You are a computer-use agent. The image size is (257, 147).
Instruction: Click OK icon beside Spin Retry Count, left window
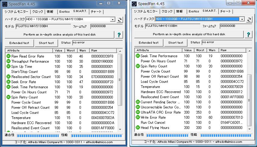[x=8, y=97]
